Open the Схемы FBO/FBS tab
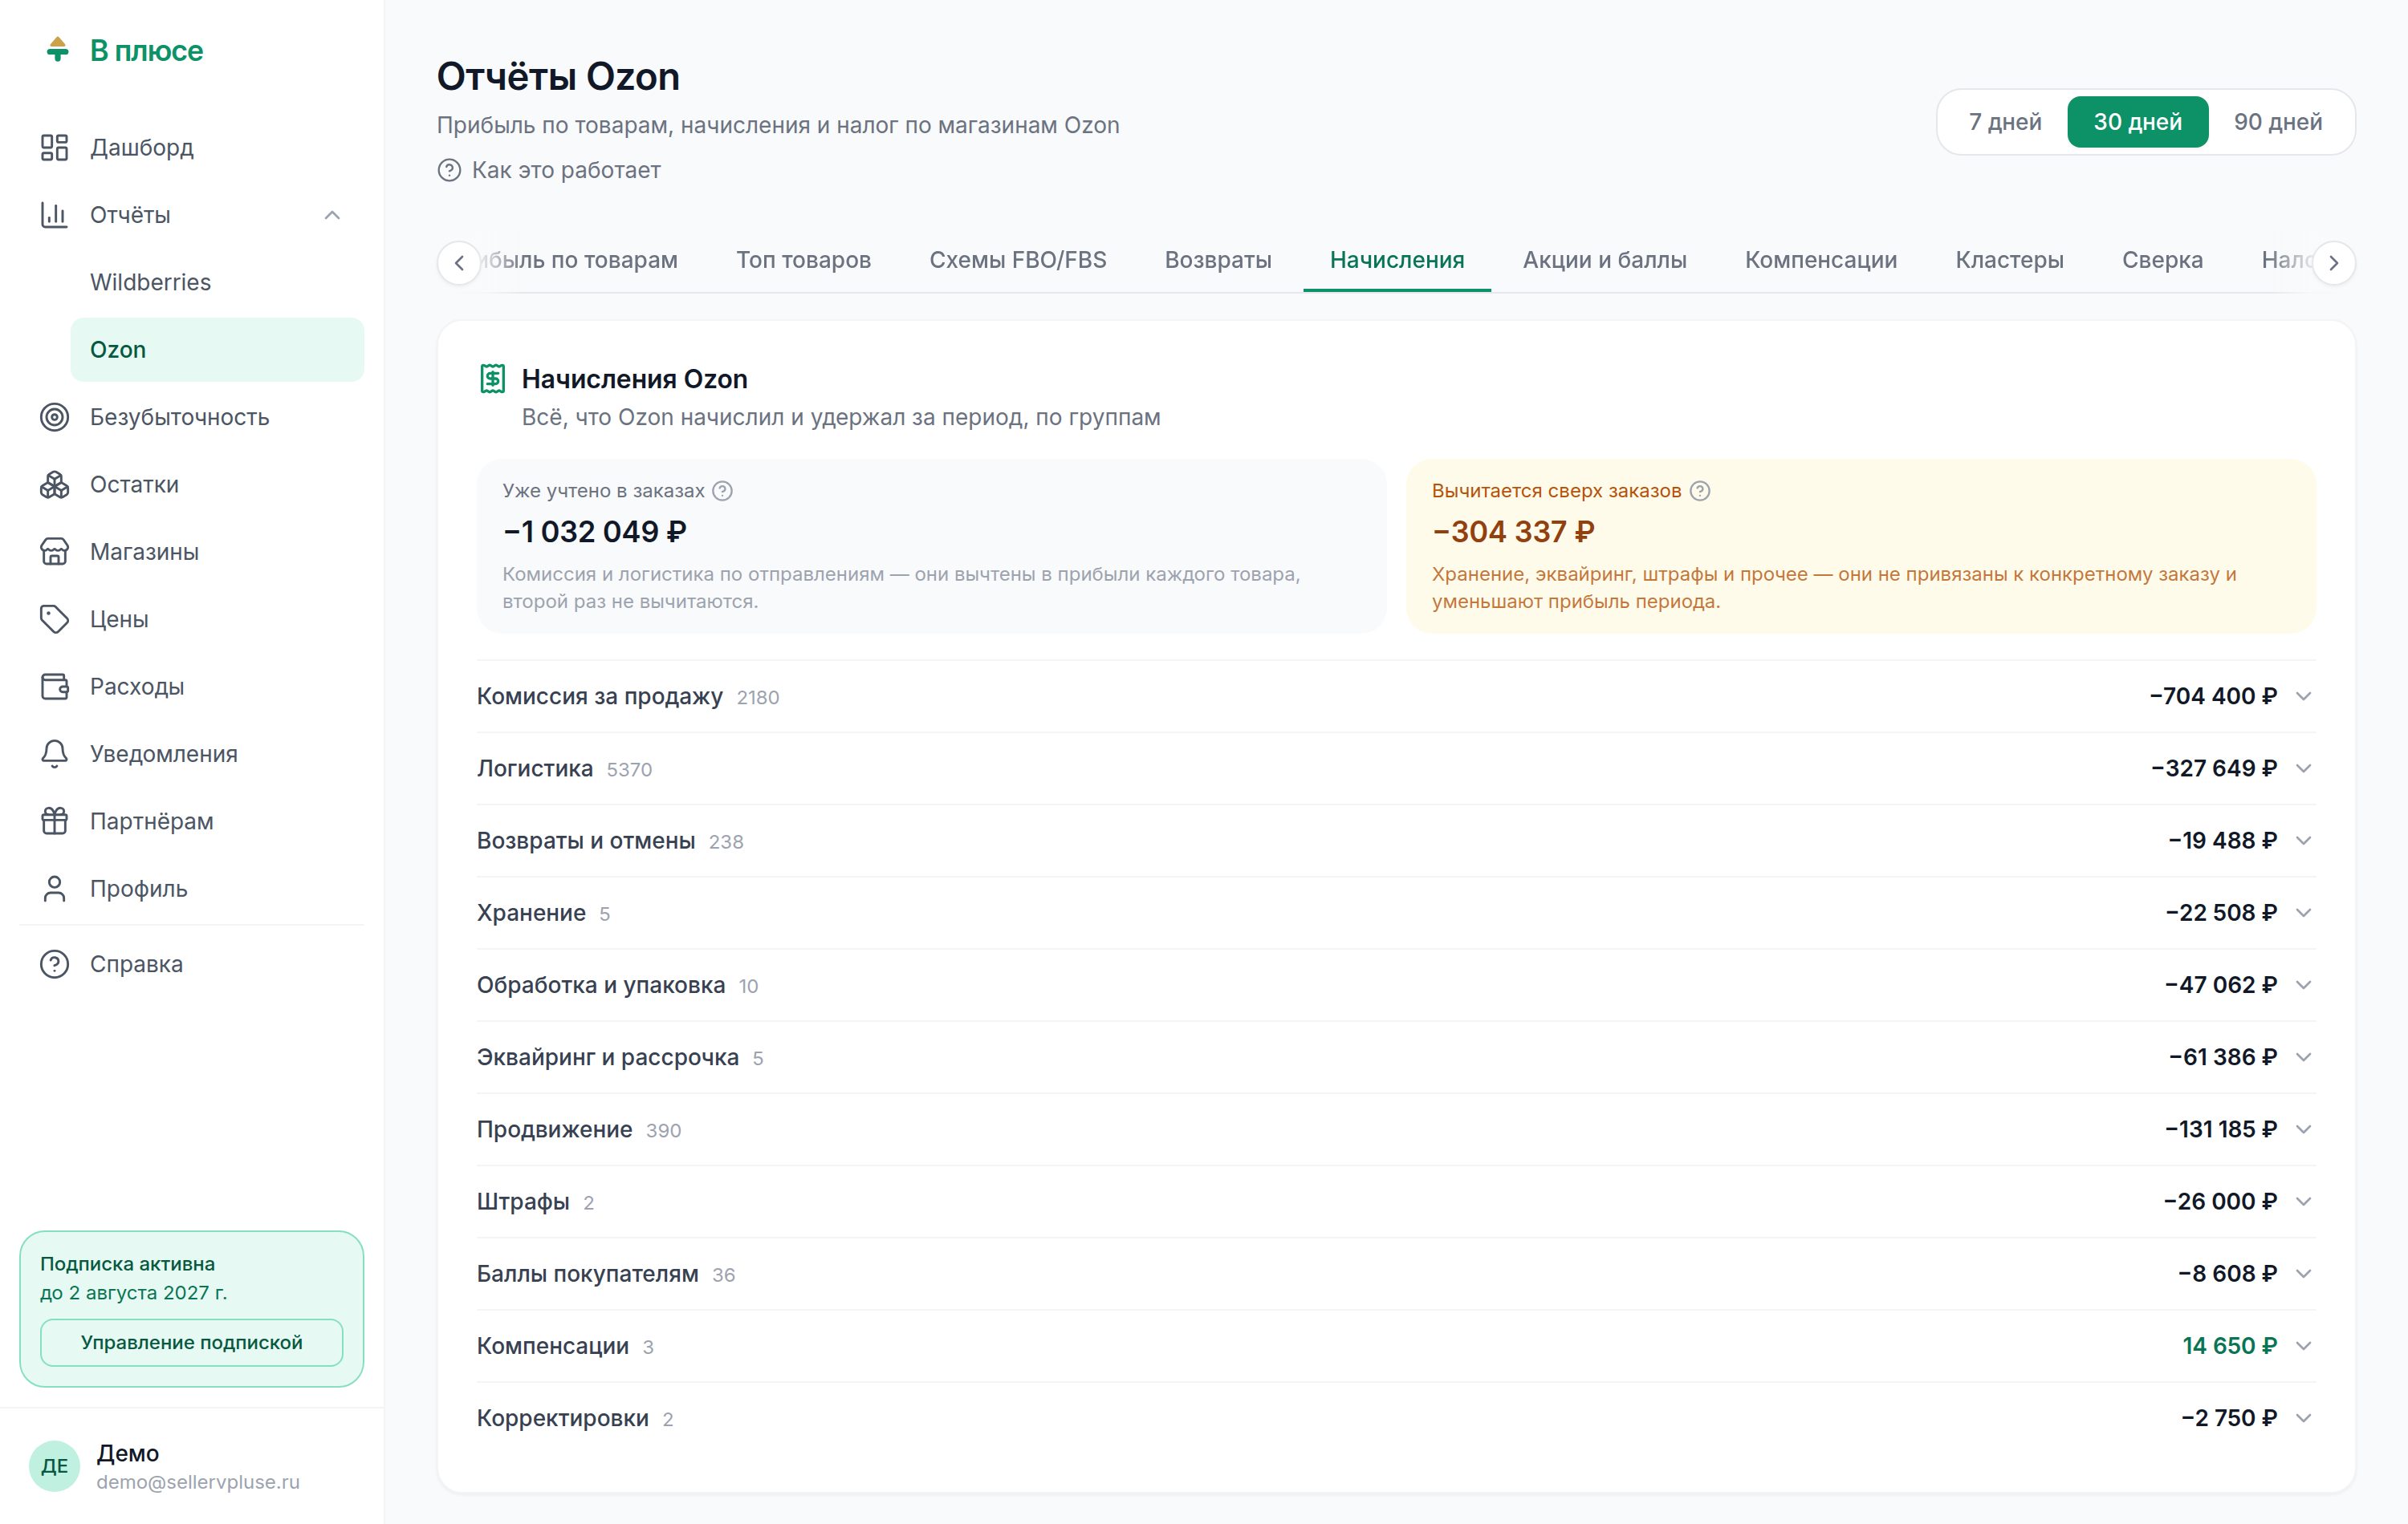The height and width of the screenshot is (1524, 2408). pos(1017,261)
